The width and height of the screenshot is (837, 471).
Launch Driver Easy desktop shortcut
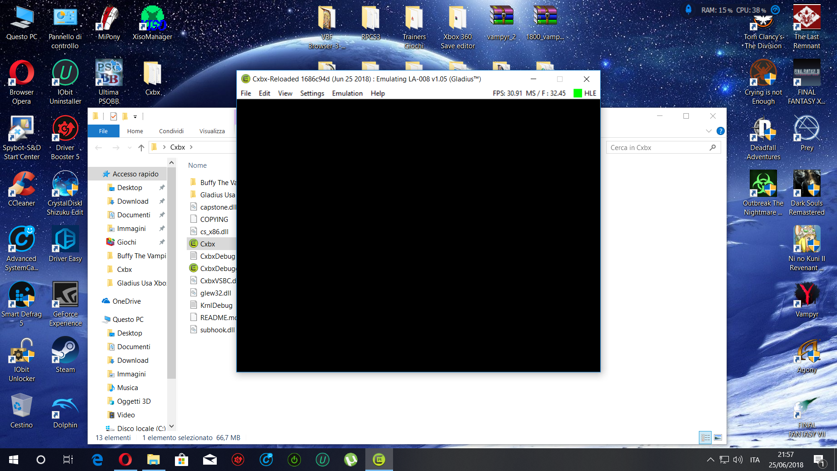point(65,245)
